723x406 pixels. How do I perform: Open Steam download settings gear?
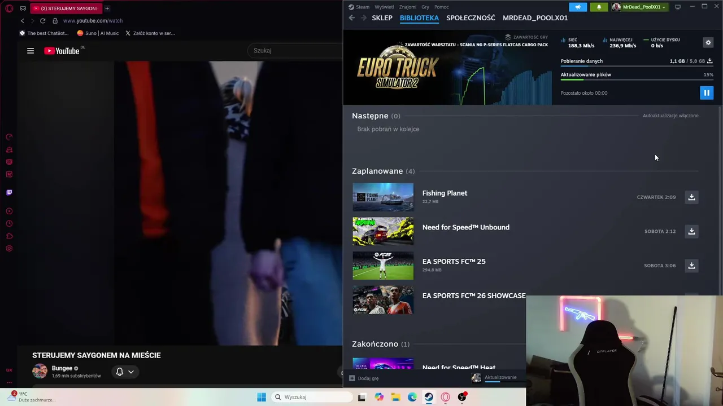coord(708,42)
